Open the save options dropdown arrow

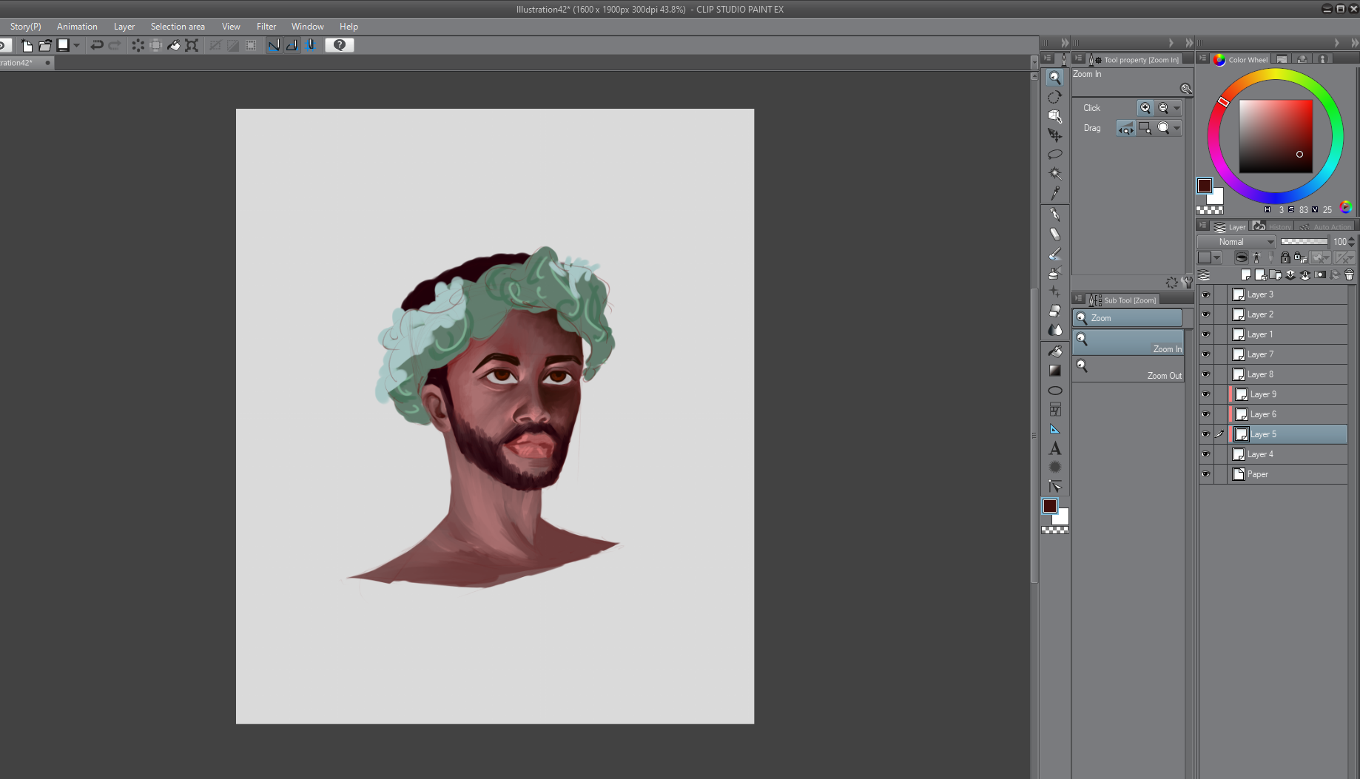[x=76, y=45]
